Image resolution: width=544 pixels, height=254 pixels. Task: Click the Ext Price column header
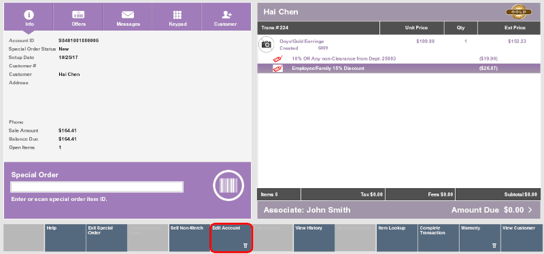tap(509, 28)
